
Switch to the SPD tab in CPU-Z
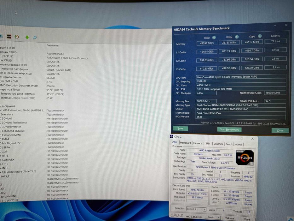208,143
